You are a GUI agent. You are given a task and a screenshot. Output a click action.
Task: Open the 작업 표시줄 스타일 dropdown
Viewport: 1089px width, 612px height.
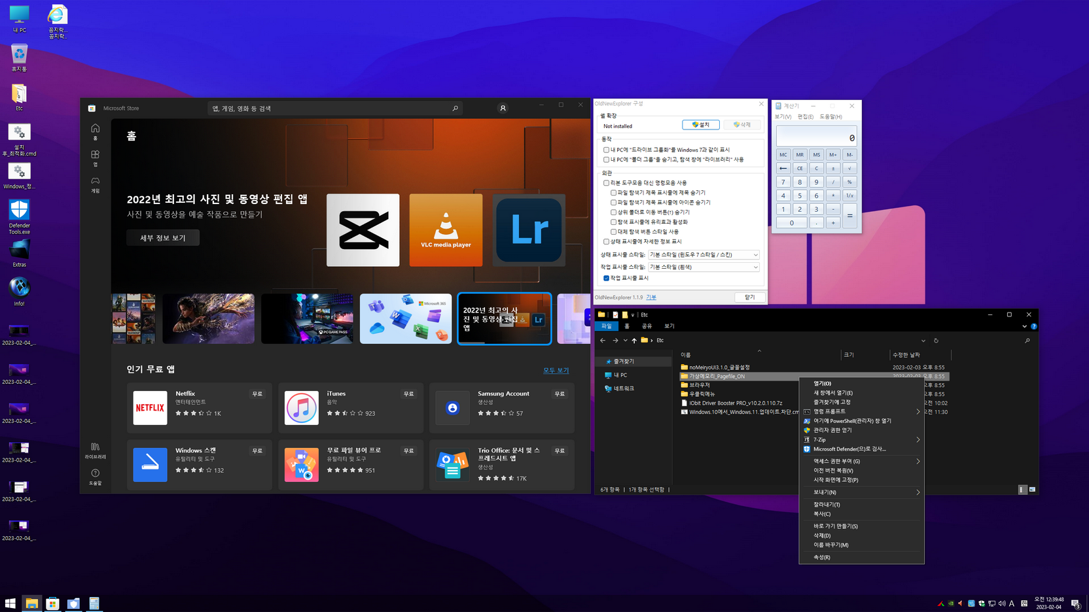pyautogui.click(x=704, y=267)
